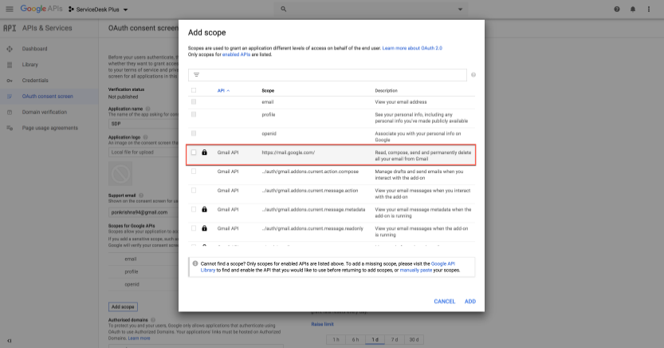Check the https://mail.google.com/ scope checkbox
664x348 pixels.
pos(194,152)
